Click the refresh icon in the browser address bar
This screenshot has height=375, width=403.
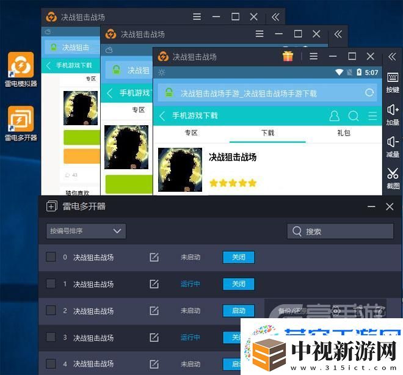(x=369, y=93)
